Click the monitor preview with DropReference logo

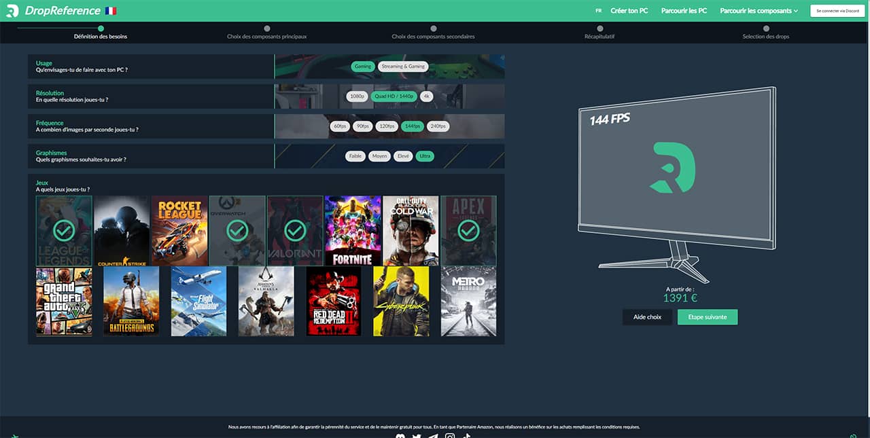(676, 185)
